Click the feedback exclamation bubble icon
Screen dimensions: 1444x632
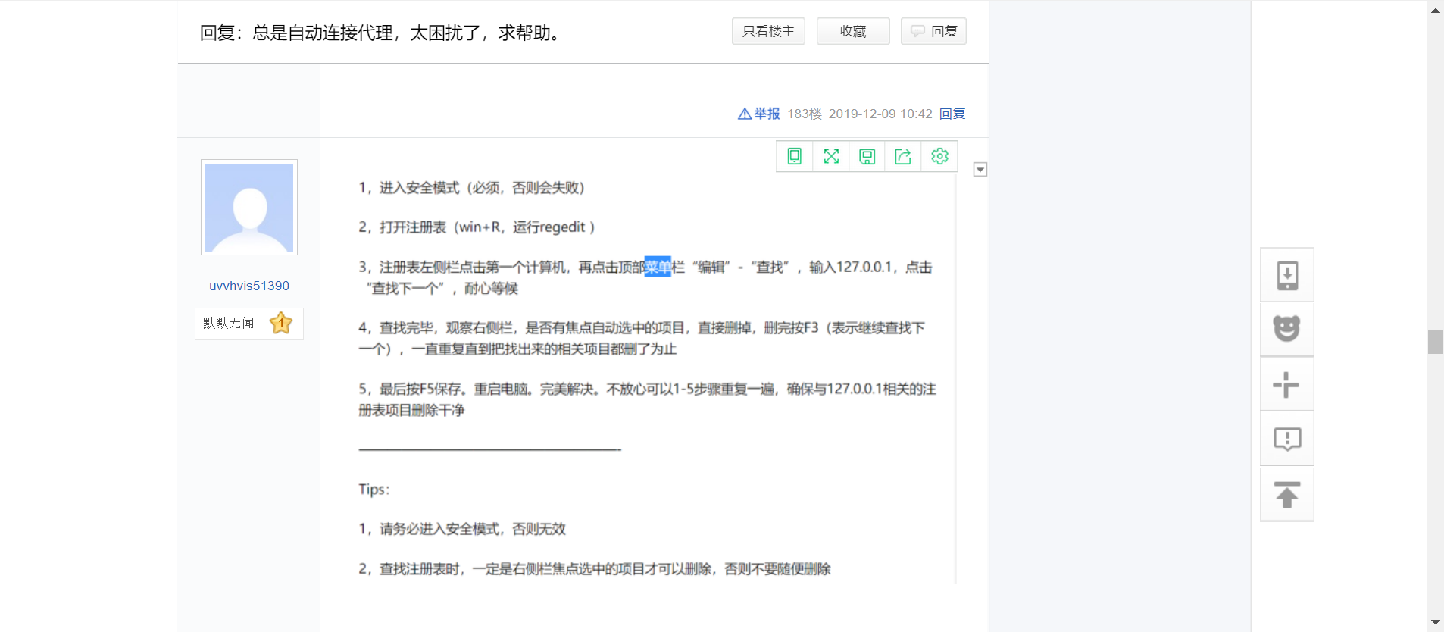tap(1287, 439)
